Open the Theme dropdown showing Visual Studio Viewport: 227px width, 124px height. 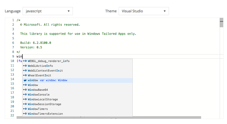[x=144, y=11]
